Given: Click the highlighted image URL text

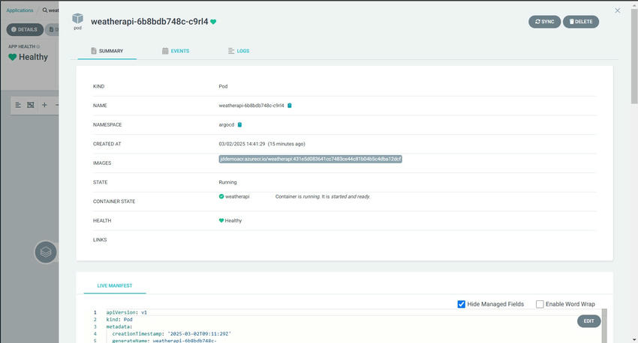Looking at the screenshot, I should [311, 159].
